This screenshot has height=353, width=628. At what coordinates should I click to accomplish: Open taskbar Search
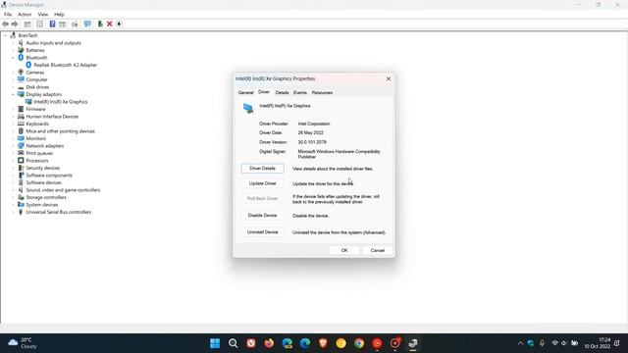coord(234,343)
